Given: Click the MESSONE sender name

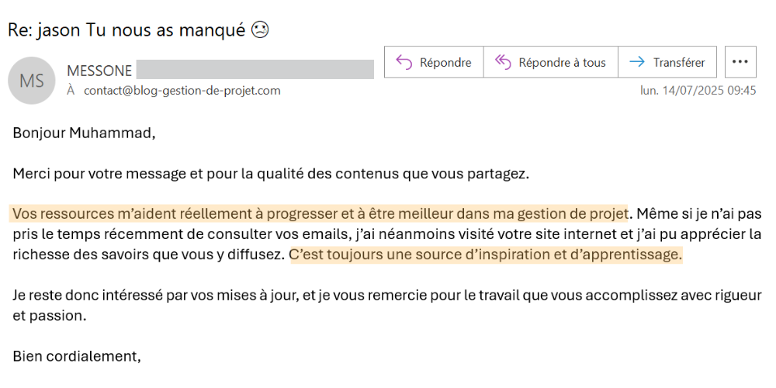Looking at the screenshot, I should [99, 71].
